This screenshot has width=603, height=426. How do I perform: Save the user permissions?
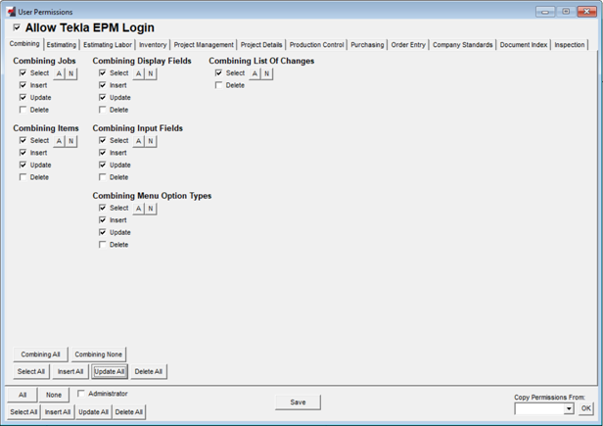click(x=298, y=402)
